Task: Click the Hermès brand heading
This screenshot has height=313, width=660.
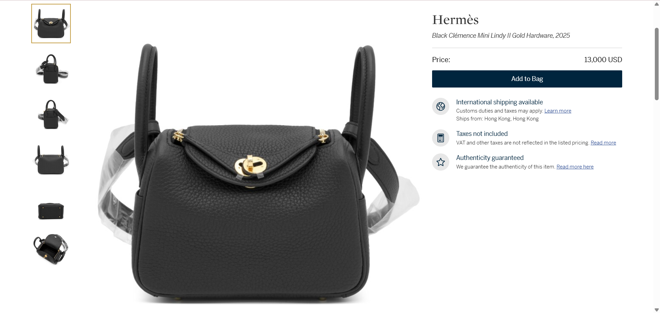Action: pyautogui.click(x=455, y=20)
